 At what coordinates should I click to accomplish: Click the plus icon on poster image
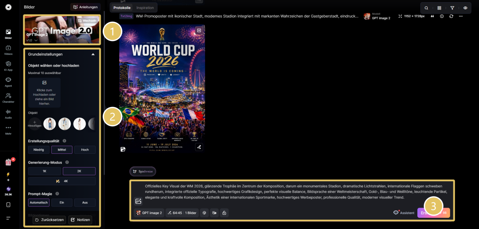199,30
